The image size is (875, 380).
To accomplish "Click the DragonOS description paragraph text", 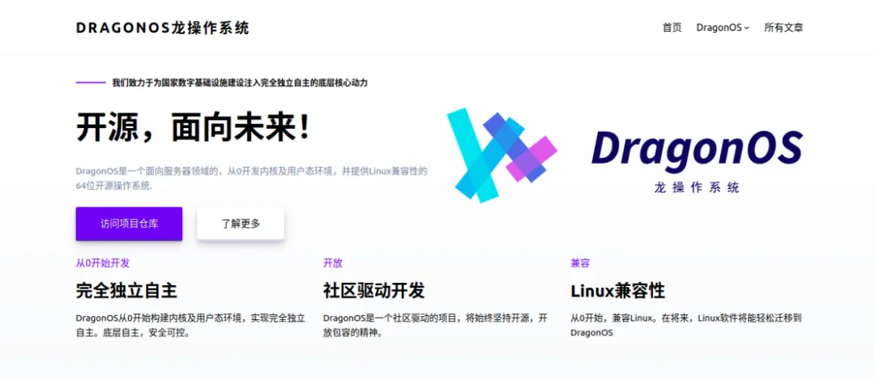I will (x=252, y=178).
